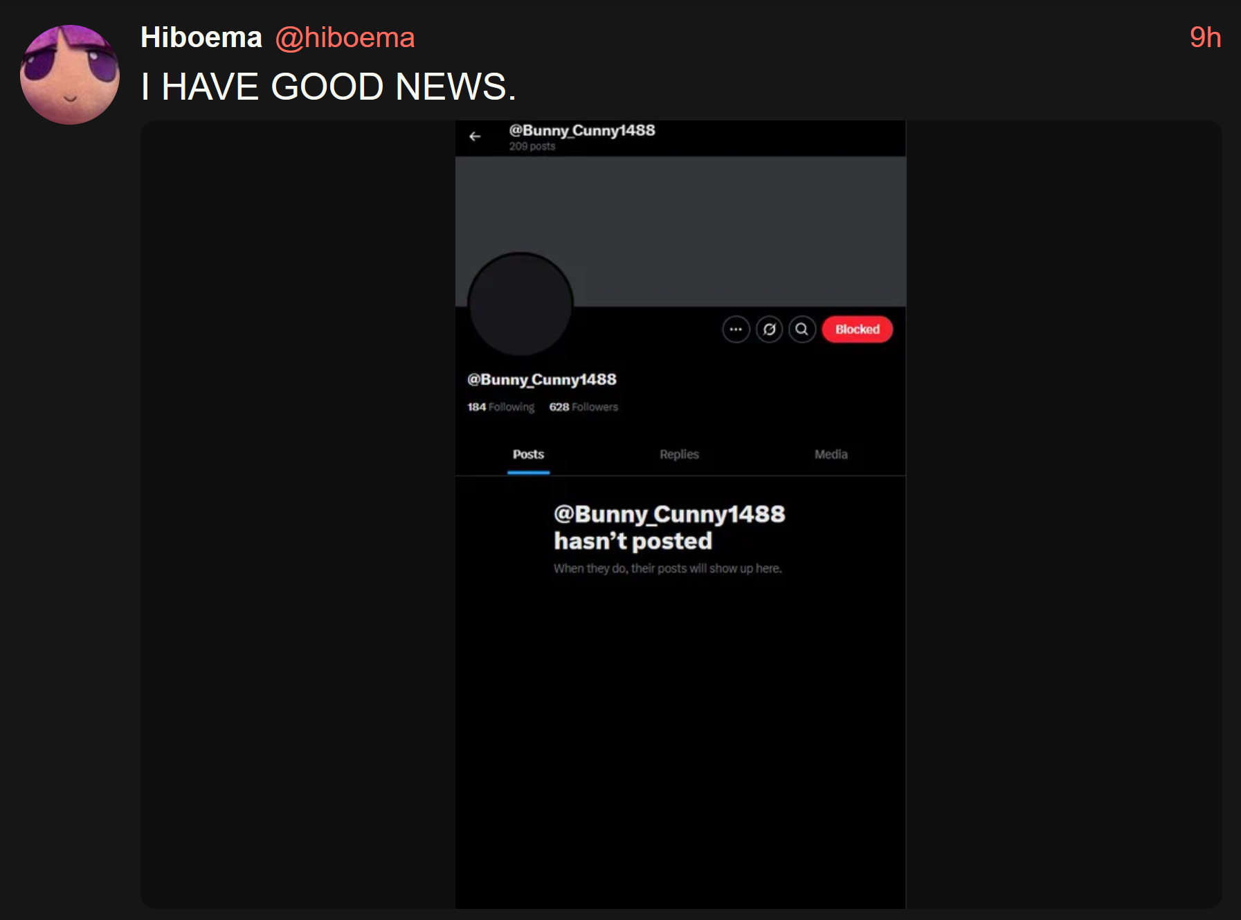The image size is (1241, 920).
Task: Open Hiboema's profile avatar
Action: click(x=69, y=75)
